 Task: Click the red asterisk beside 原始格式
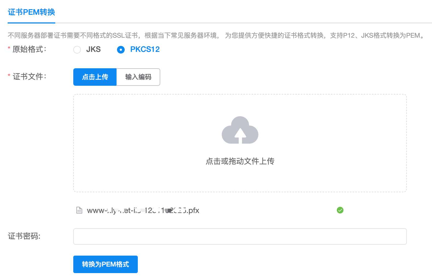tap(9, 48)
